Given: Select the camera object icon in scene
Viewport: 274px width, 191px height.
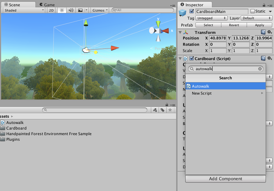Looking at the screenshot, I should pyautogui.click(x=86, y=50).
